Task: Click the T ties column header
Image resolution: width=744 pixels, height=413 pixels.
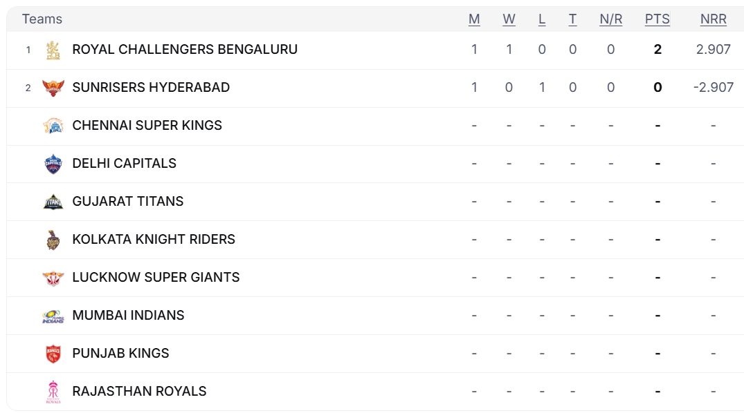Action: point(572,19)
